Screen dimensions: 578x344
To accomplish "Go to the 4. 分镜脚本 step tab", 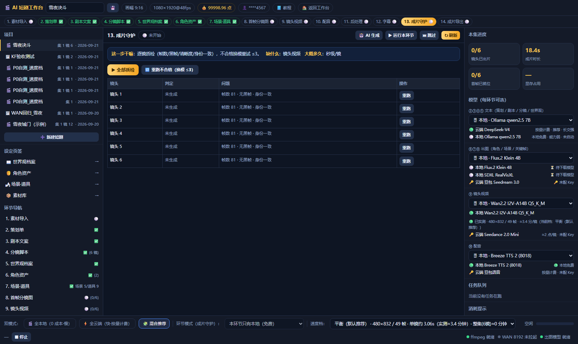I will click(117, 22).
